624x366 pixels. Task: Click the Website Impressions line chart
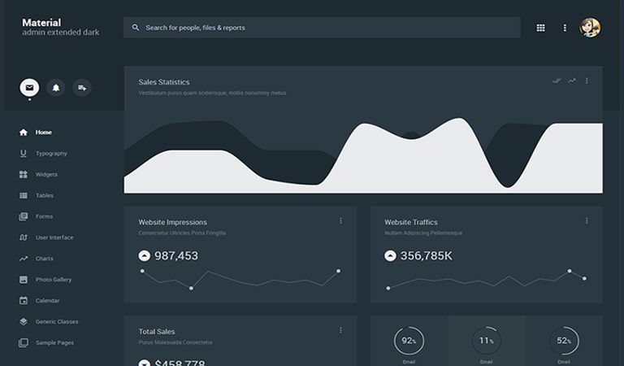tap(240, 279)
